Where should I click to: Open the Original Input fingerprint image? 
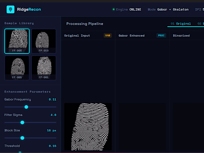coord(88,127)
